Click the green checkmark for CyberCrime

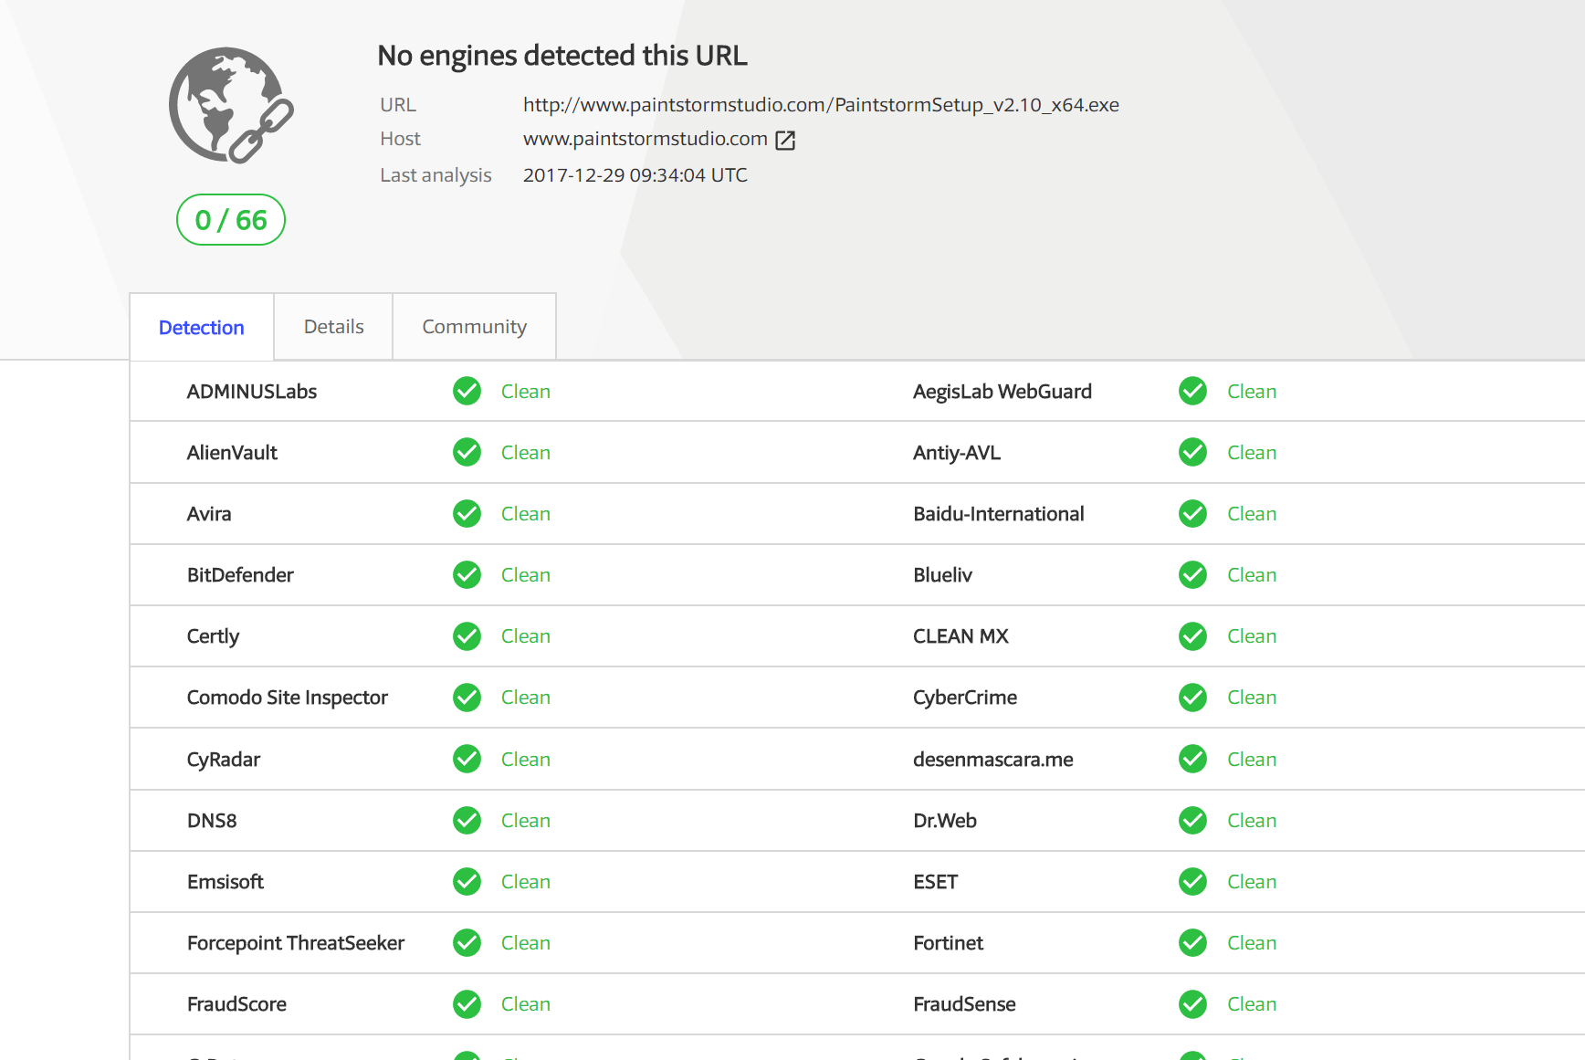coord(1192,698)
